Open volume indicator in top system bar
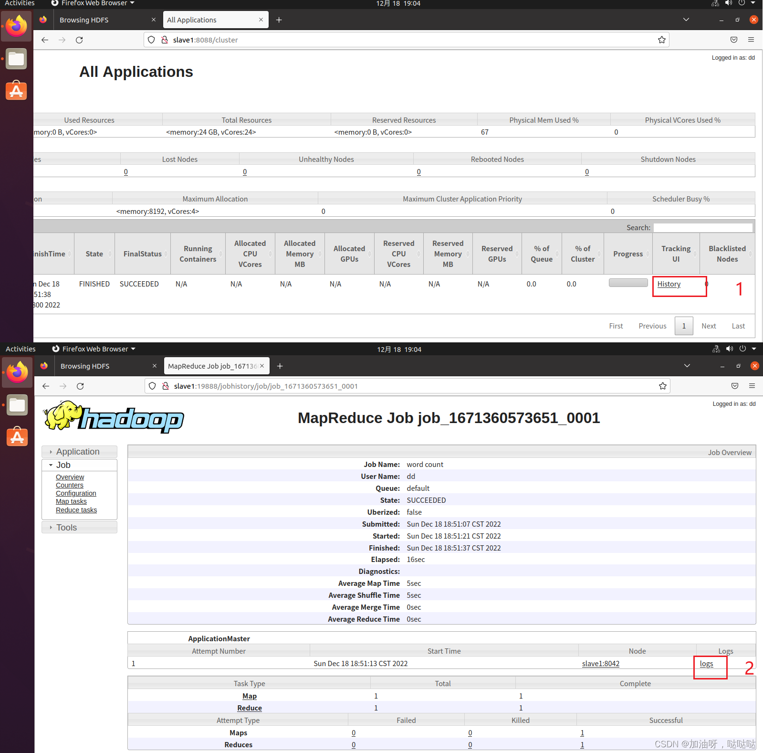This screenshot has width=763, height=753. [729, 3]
